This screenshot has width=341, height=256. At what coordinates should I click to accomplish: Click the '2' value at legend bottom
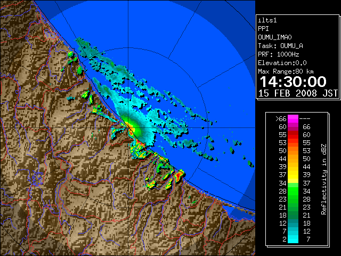tap(285, 239)
